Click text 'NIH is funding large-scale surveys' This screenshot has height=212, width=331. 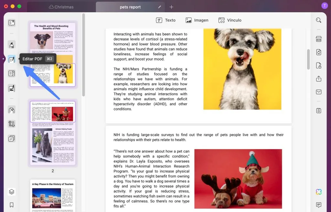click(199, 137)
